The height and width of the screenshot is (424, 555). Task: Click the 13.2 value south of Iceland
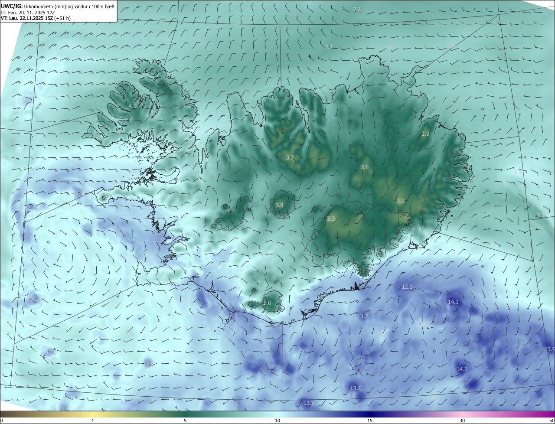pos(362,316)
